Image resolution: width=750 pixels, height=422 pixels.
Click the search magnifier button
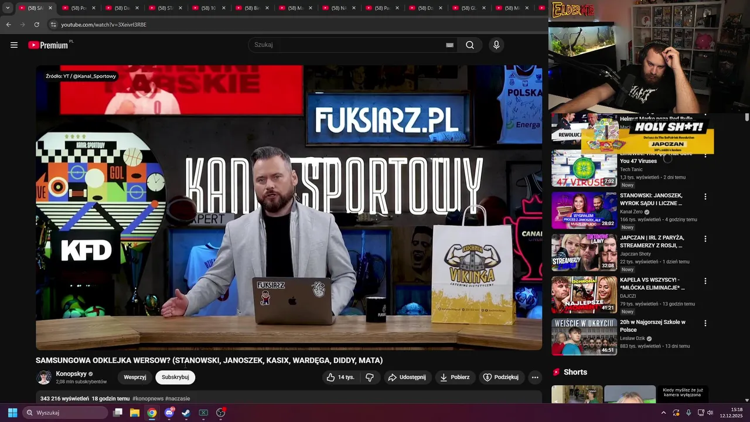click(470, 45)
